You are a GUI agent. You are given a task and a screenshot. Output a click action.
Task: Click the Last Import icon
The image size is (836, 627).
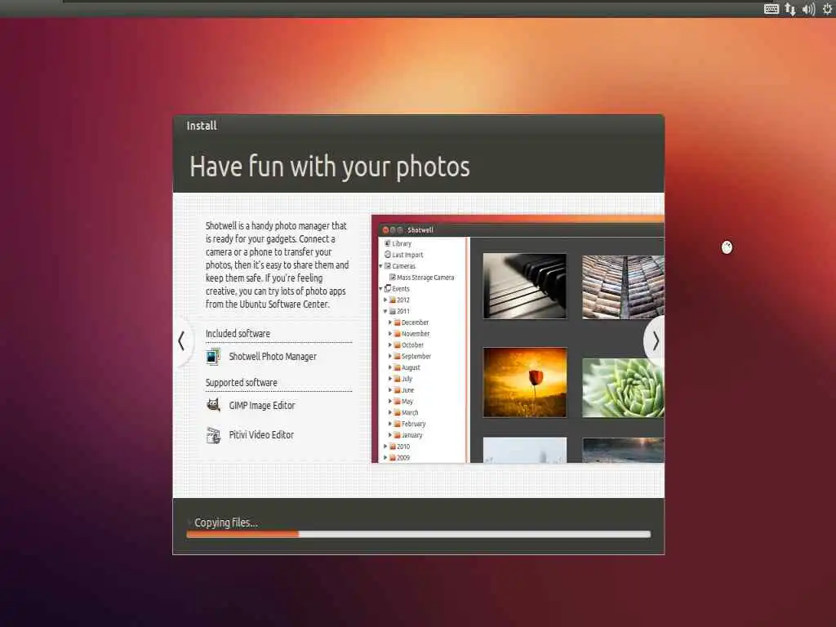pyautogui.click(x=388, y=255)
